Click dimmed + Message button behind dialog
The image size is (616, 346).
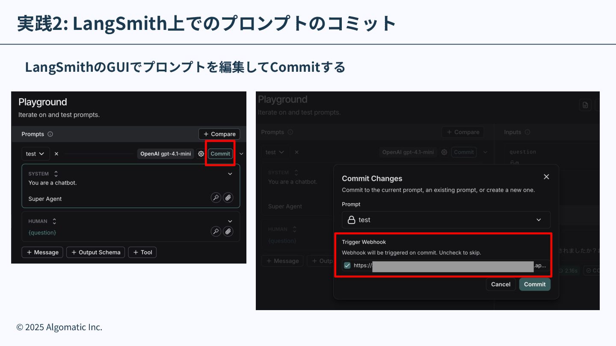point(282,261)
